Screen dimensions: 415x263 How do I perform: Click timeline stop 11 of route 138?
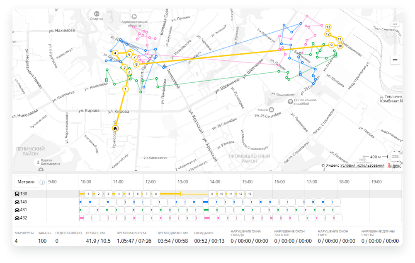[x=231, y=194]
